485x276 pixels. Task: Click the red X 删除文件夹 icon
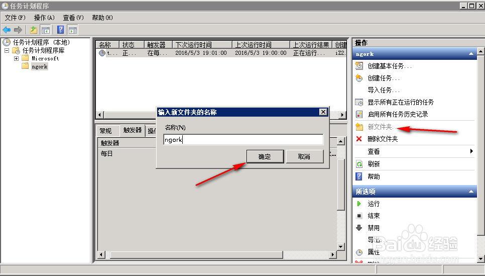359,139
